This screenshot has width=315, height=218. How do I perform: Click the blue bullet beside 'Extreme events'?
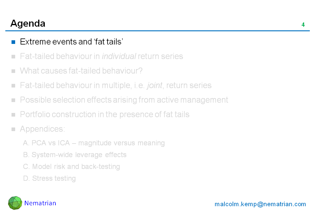(x=13, y=42)
